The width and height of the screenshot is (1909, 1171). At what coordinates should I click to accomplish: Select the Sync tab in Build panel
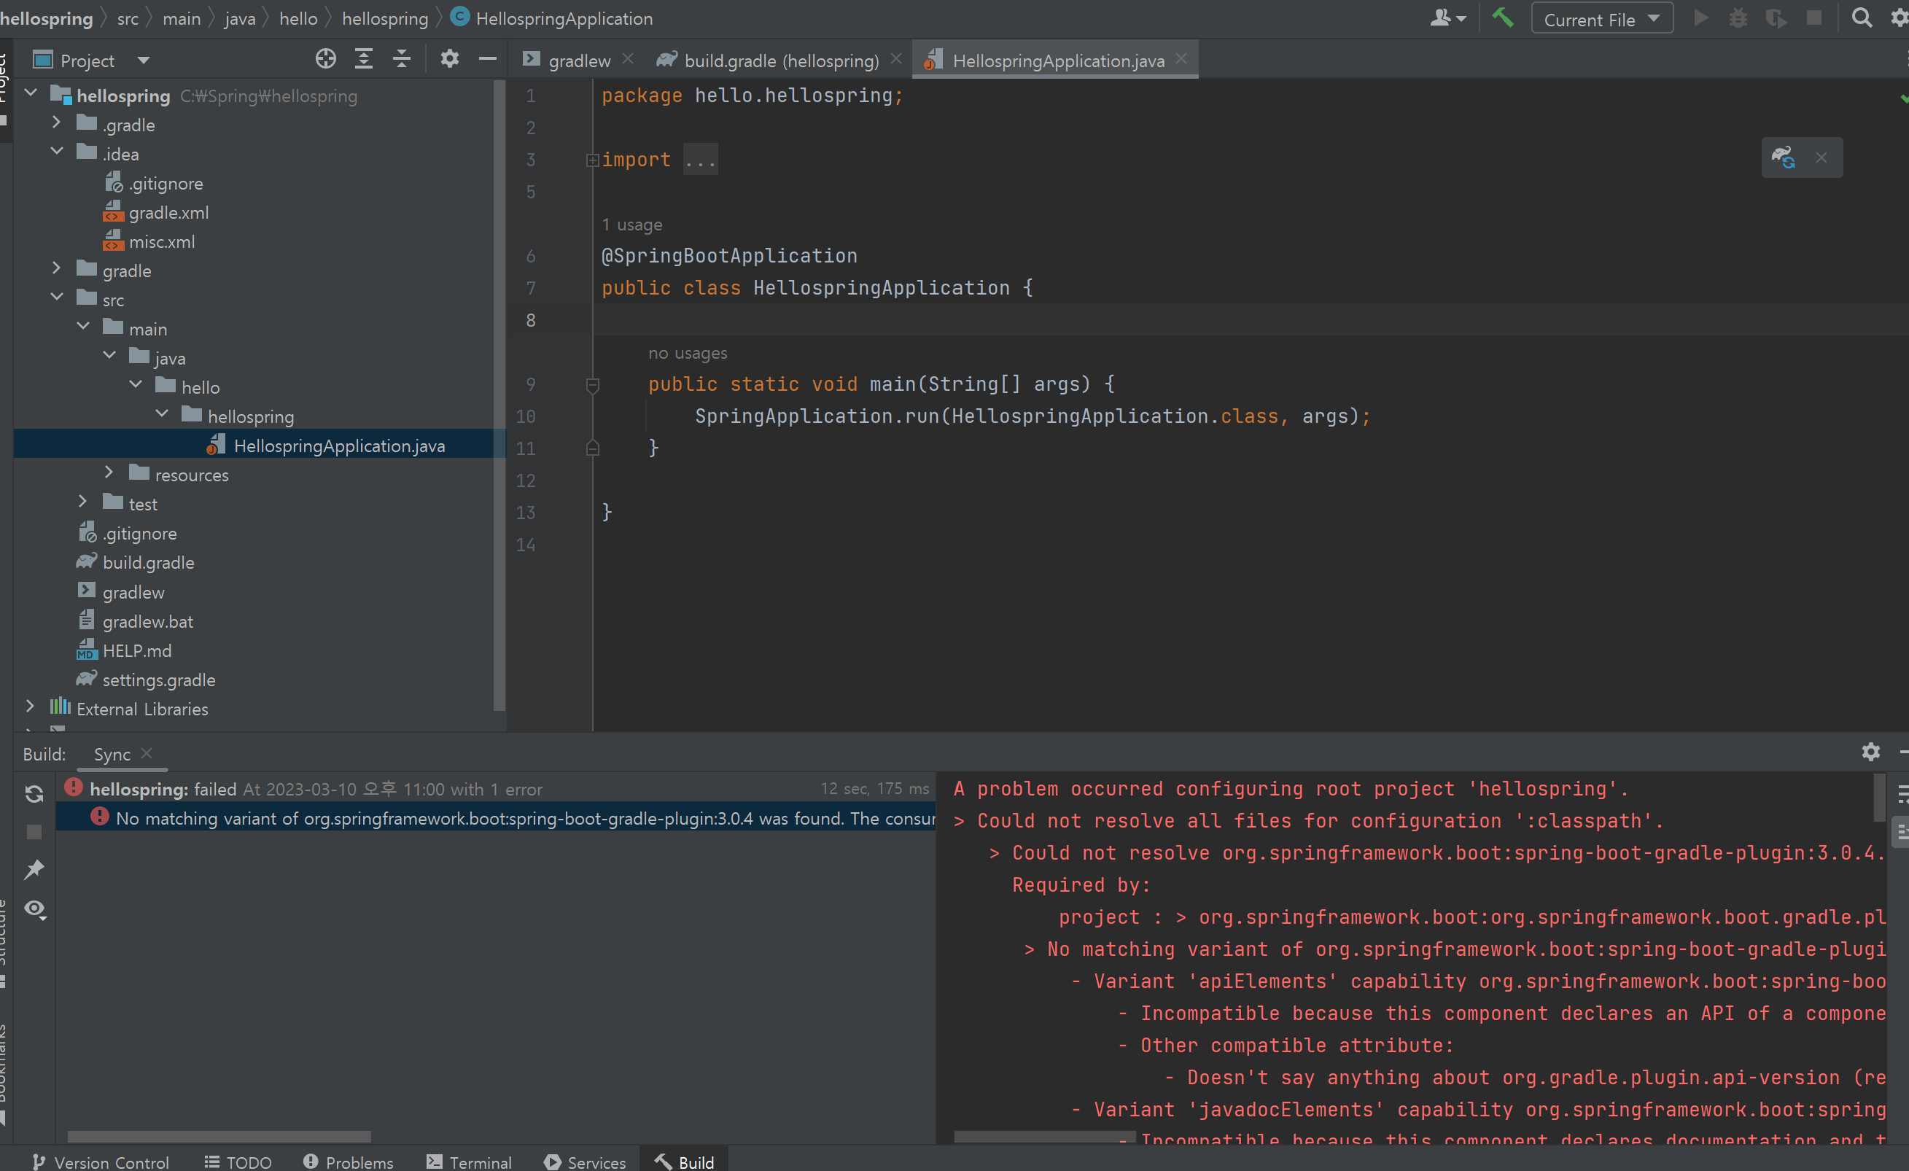tap(112, 755)
